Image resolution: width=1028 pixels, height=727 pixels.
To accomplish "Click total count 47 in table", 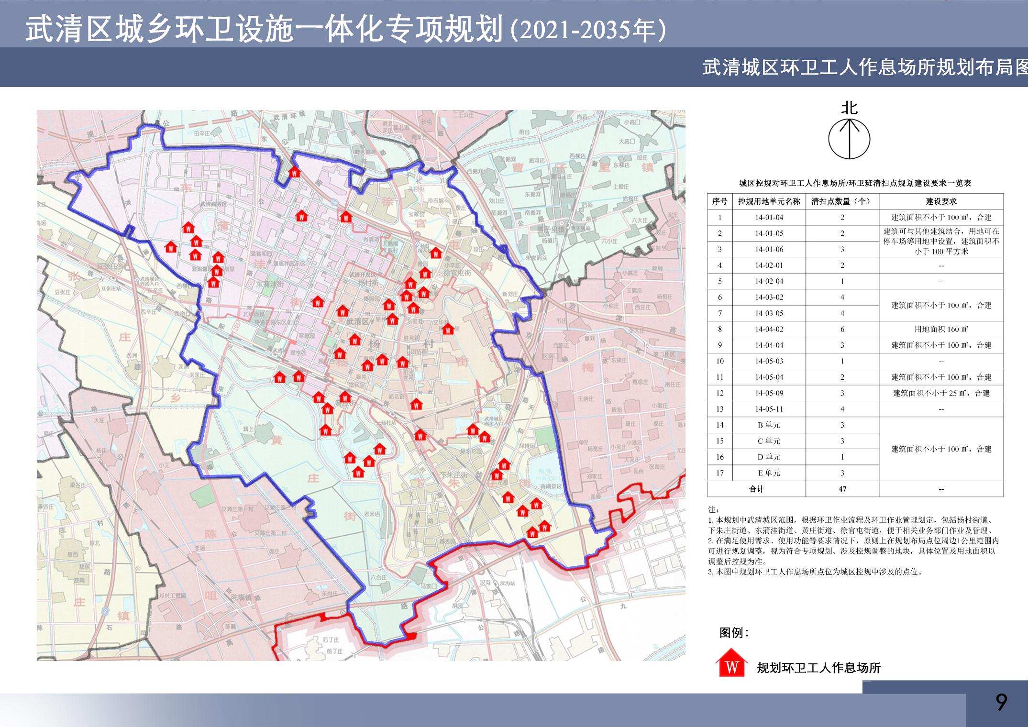I will tap(842, 489).
